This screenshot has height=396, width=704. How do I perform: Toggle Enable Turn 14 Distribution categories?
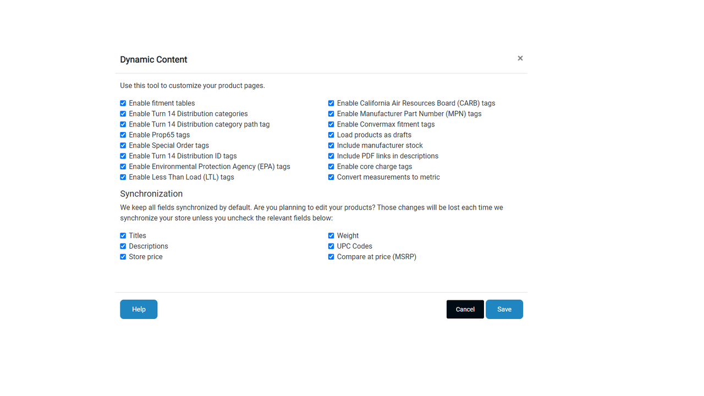123,113
